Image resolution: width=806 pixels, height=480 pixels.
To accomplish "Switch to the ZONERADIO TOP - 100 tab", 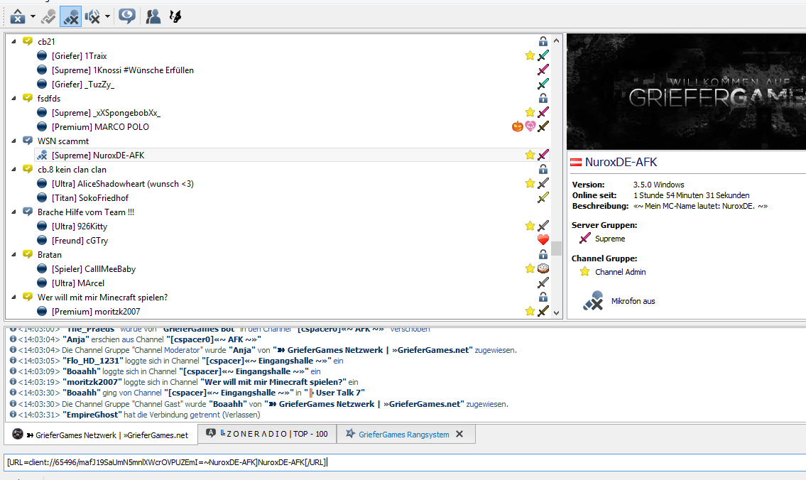I will 267,434.
